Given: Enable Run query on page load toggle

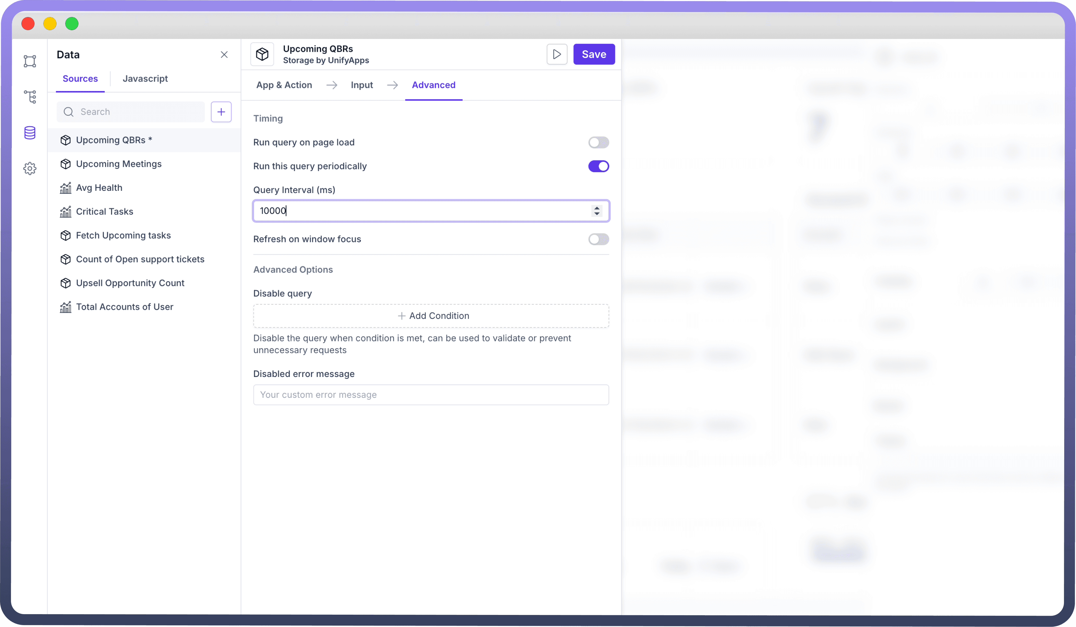Looking at the screenshot, I should tap(598, 142).
